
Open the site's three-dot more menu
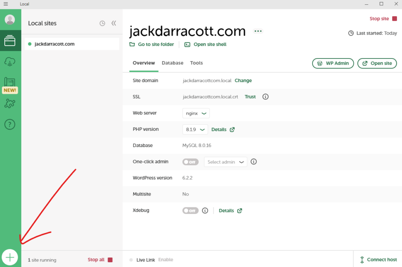tap(258, 31)
